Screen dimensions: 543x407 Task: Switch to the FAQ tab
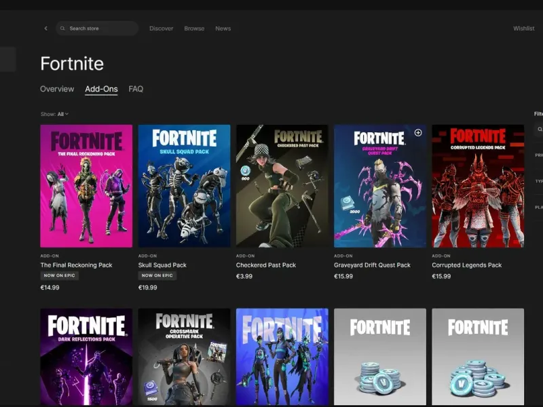point(136,89)
